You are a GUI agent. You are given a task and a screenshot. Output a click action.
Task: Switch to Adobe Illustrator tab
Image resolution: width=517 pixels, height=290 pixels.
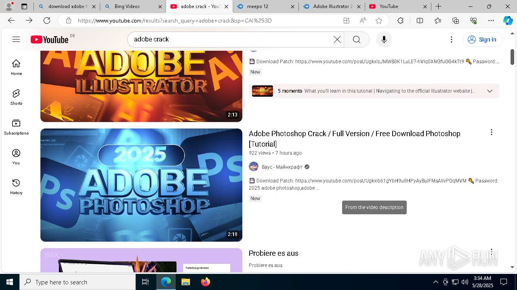coord(331,6)
